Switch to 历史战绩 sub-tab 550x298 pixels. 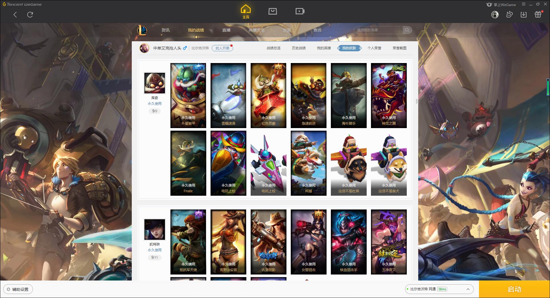point(299,48)
